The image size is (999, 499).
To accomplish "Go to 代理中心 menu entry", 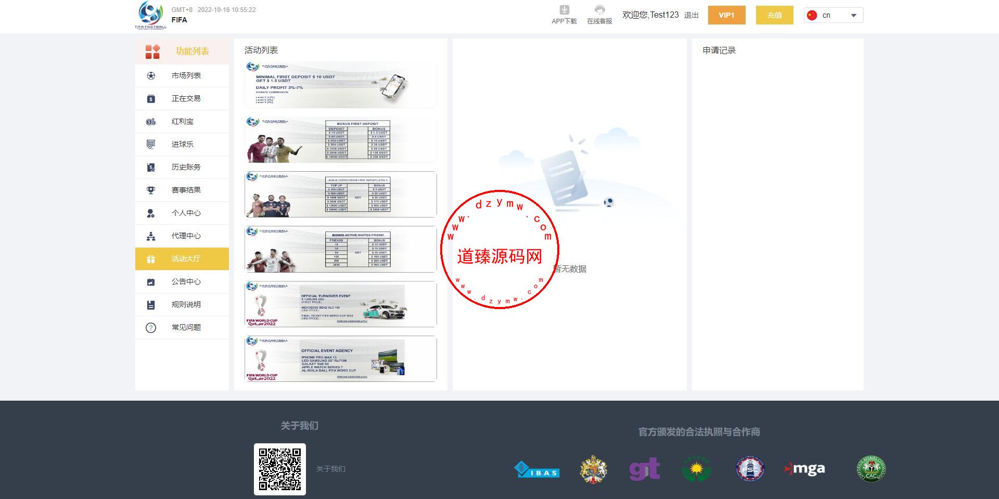I will 182,236.
